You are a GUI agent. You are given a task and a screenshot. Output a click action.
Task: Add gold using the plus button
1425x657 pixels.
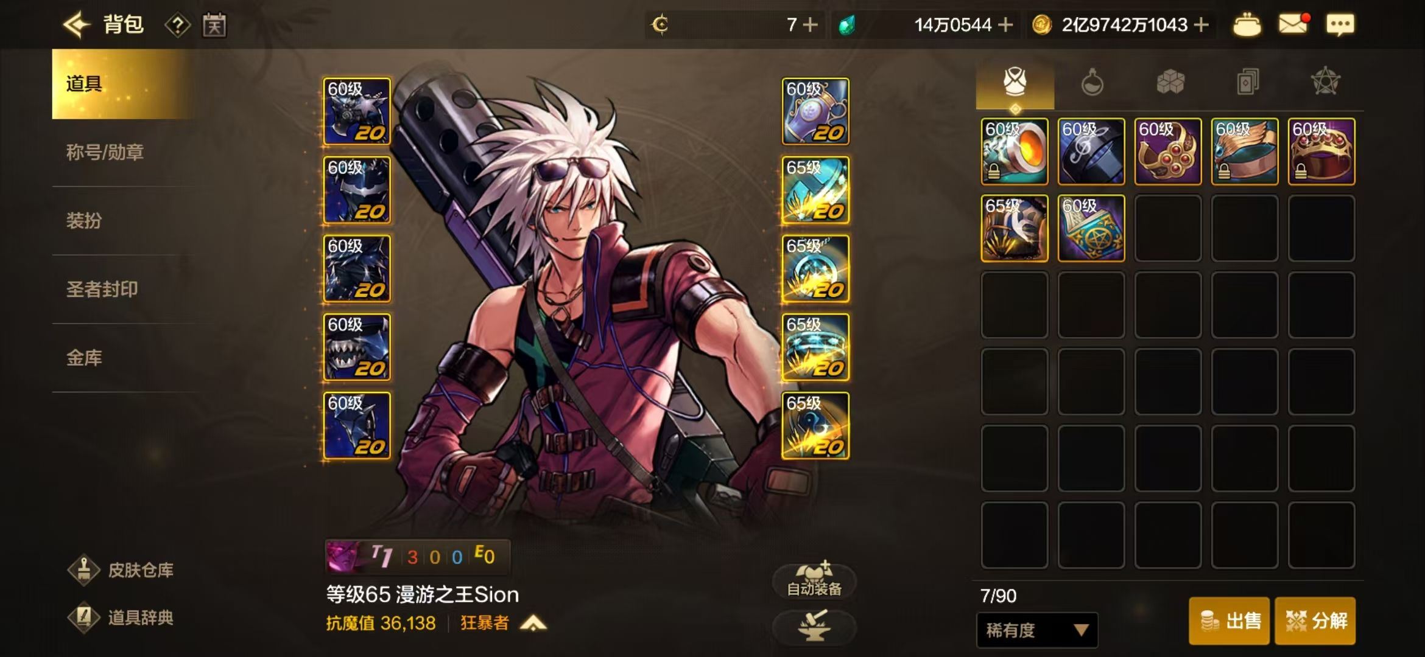tap(1202, 25)
